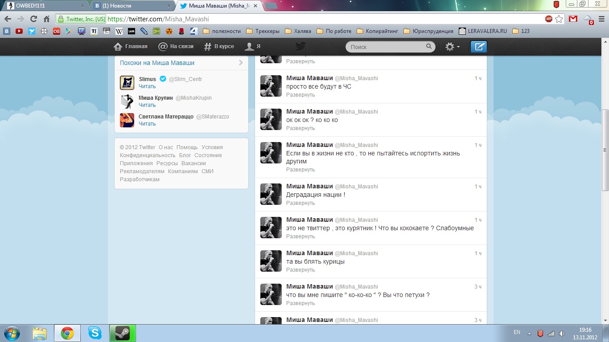This screenshot has width=609, height=342.
Task: Show hidden system tray icons
Action: click(x=529, y=333)
